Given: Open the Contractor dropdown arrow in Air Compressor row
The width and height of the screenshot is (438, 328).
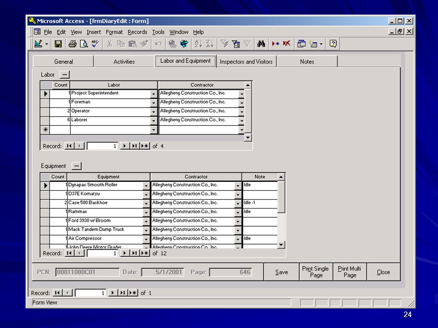Looking at the screenshot, I should tap(238, 239).
